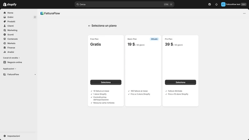
Task: Open the notifications bell
Action: pos(216,4)
